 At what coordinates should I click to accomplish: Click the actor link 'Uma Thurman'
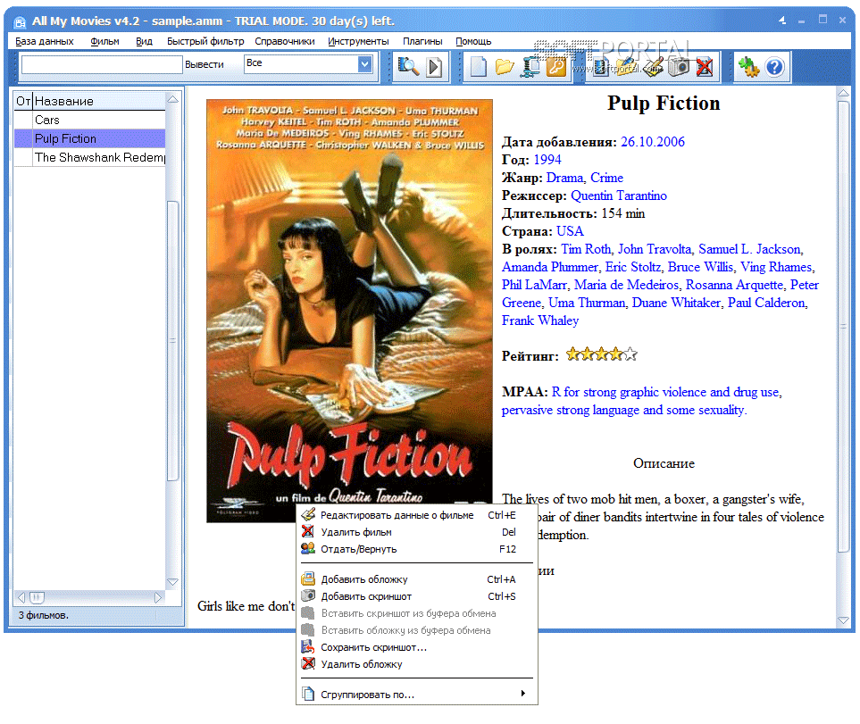point(587,304)
